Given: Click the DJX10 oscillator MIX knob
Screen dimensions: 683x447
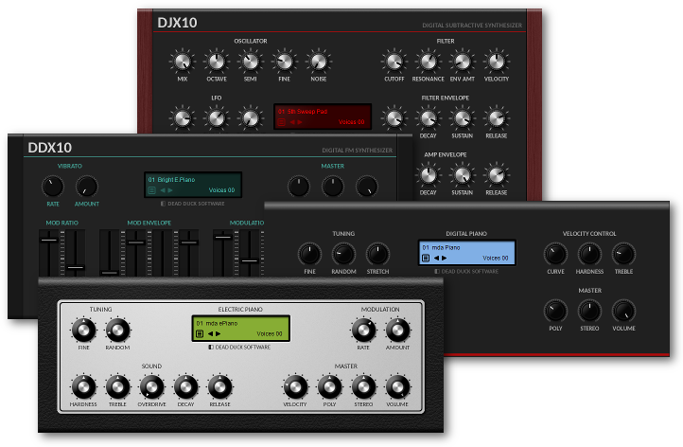Looking at the screenshot, I should pos(183,62).
